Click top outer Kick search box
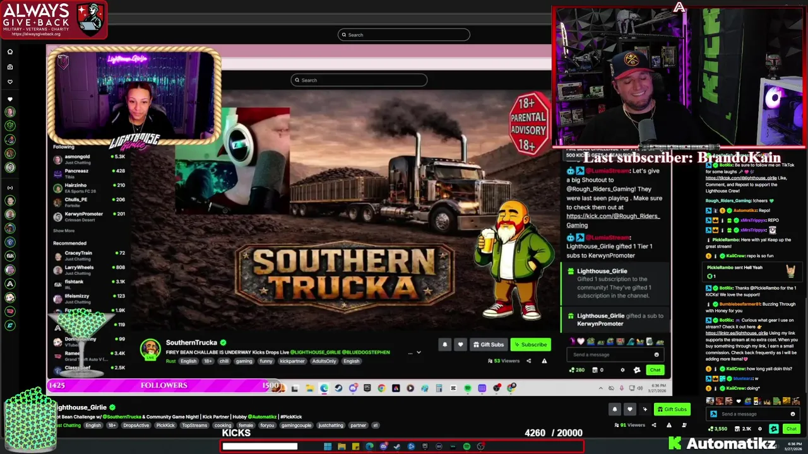This screenshot has width=808, height=454. coord(404,35)
